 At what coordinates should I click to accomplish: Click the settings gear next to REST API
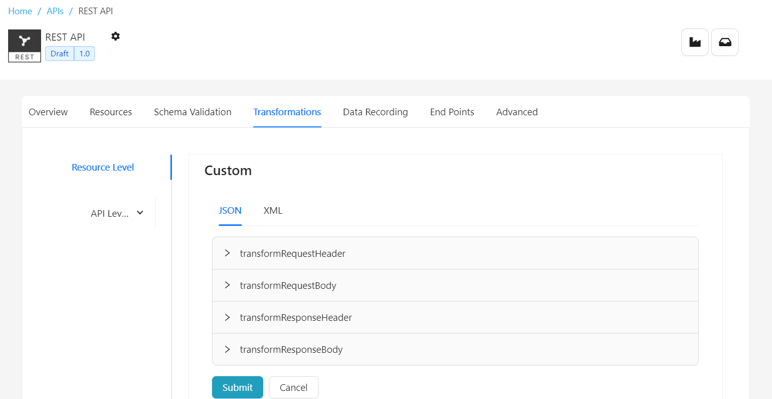coord(116,37)
